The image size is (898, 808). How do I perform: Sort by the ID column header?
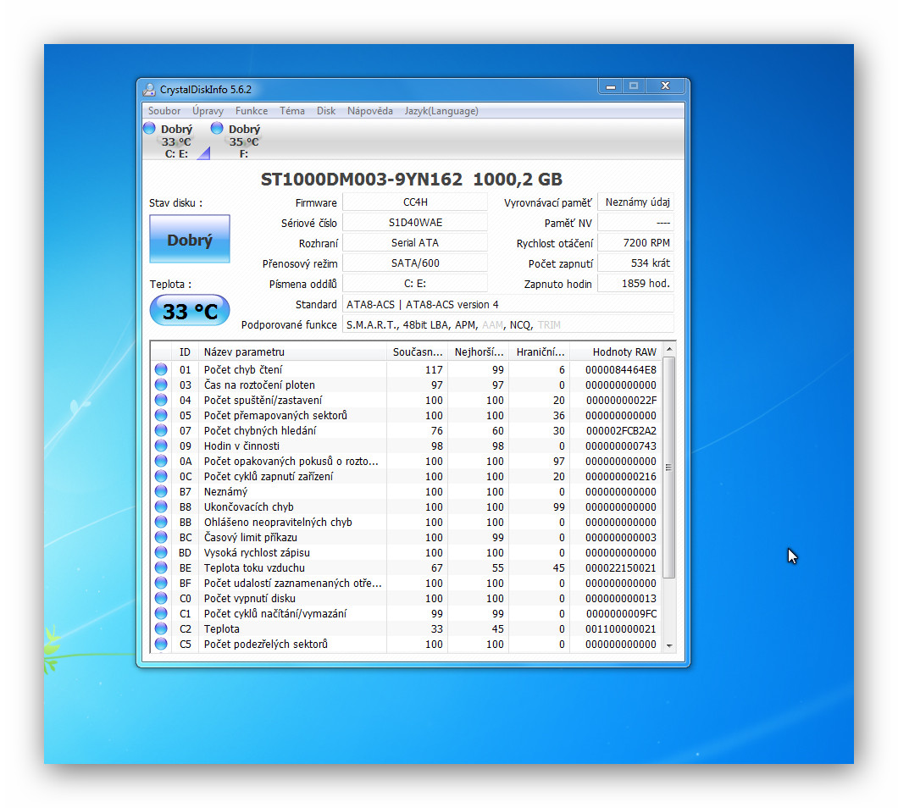[x=185, y=351]
